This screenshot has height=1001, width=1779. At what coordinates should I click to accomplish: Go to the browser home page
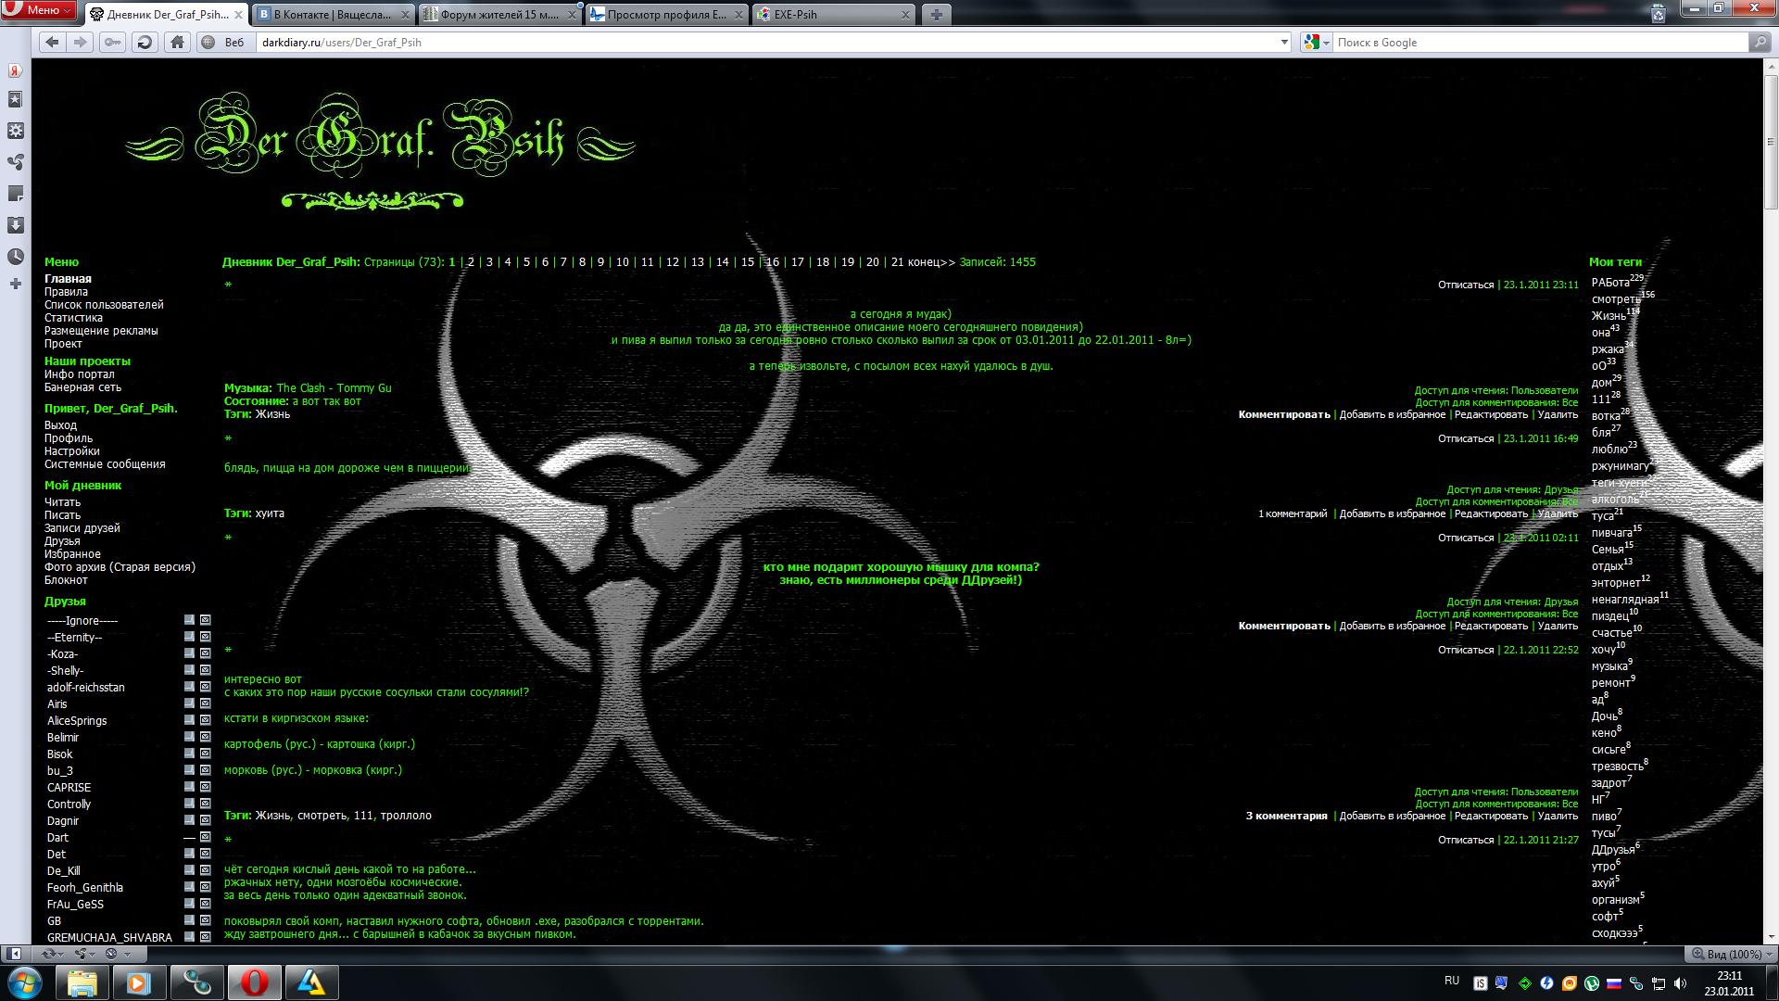point(177,42)
